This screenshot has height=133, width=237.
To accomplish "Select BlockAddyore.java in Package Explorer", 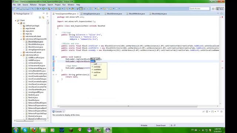I will coord(36,42).
